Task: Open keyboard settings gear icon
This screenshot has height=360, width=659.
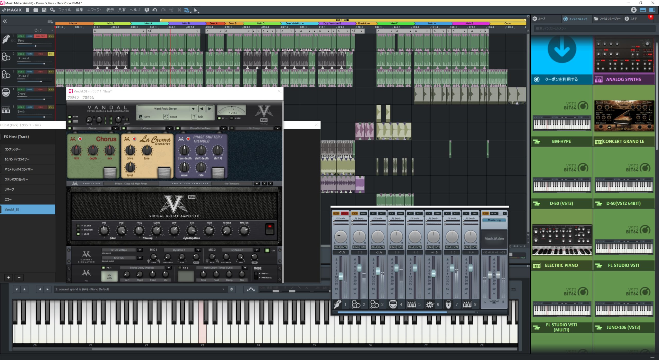Action: [232, 289]
